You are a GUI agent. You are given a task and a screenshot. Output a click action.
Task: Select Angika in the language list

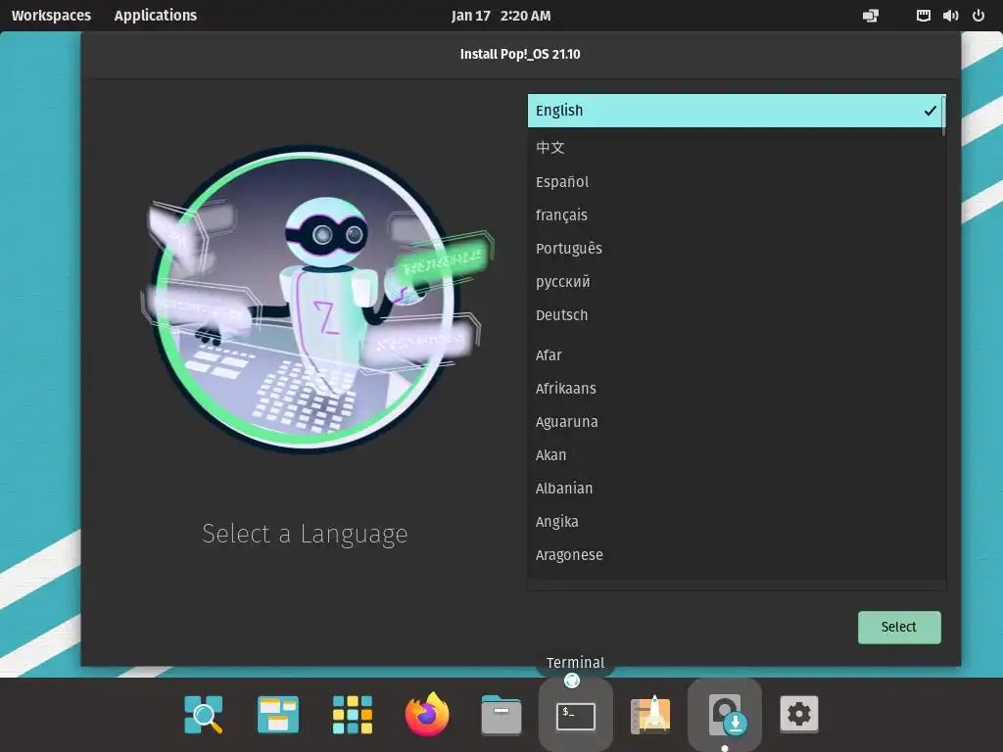click(735, 521)
